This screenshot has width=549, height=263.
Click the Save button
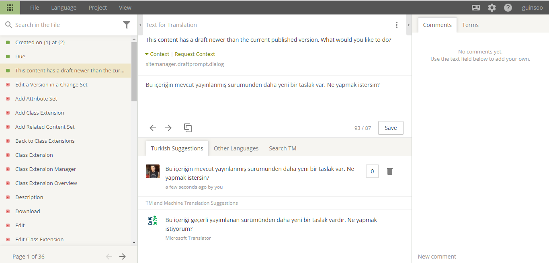391,128
